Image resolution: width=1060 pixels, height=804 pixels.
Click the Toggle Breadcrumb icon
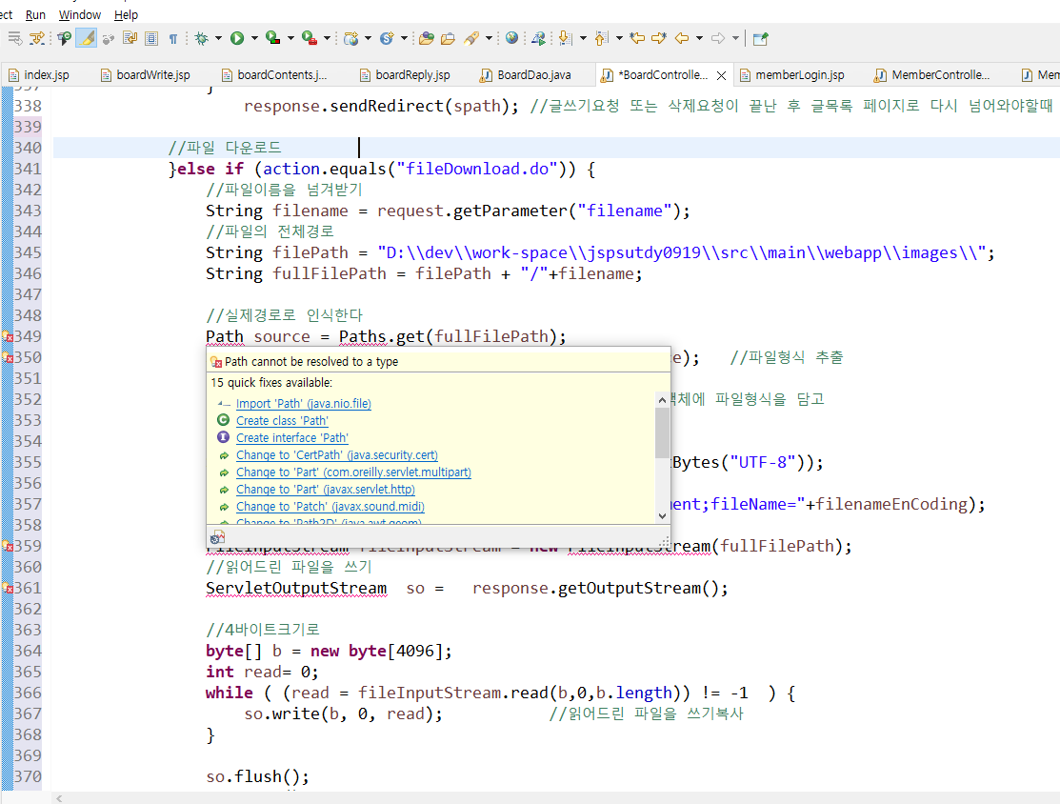tap(64, 38)
